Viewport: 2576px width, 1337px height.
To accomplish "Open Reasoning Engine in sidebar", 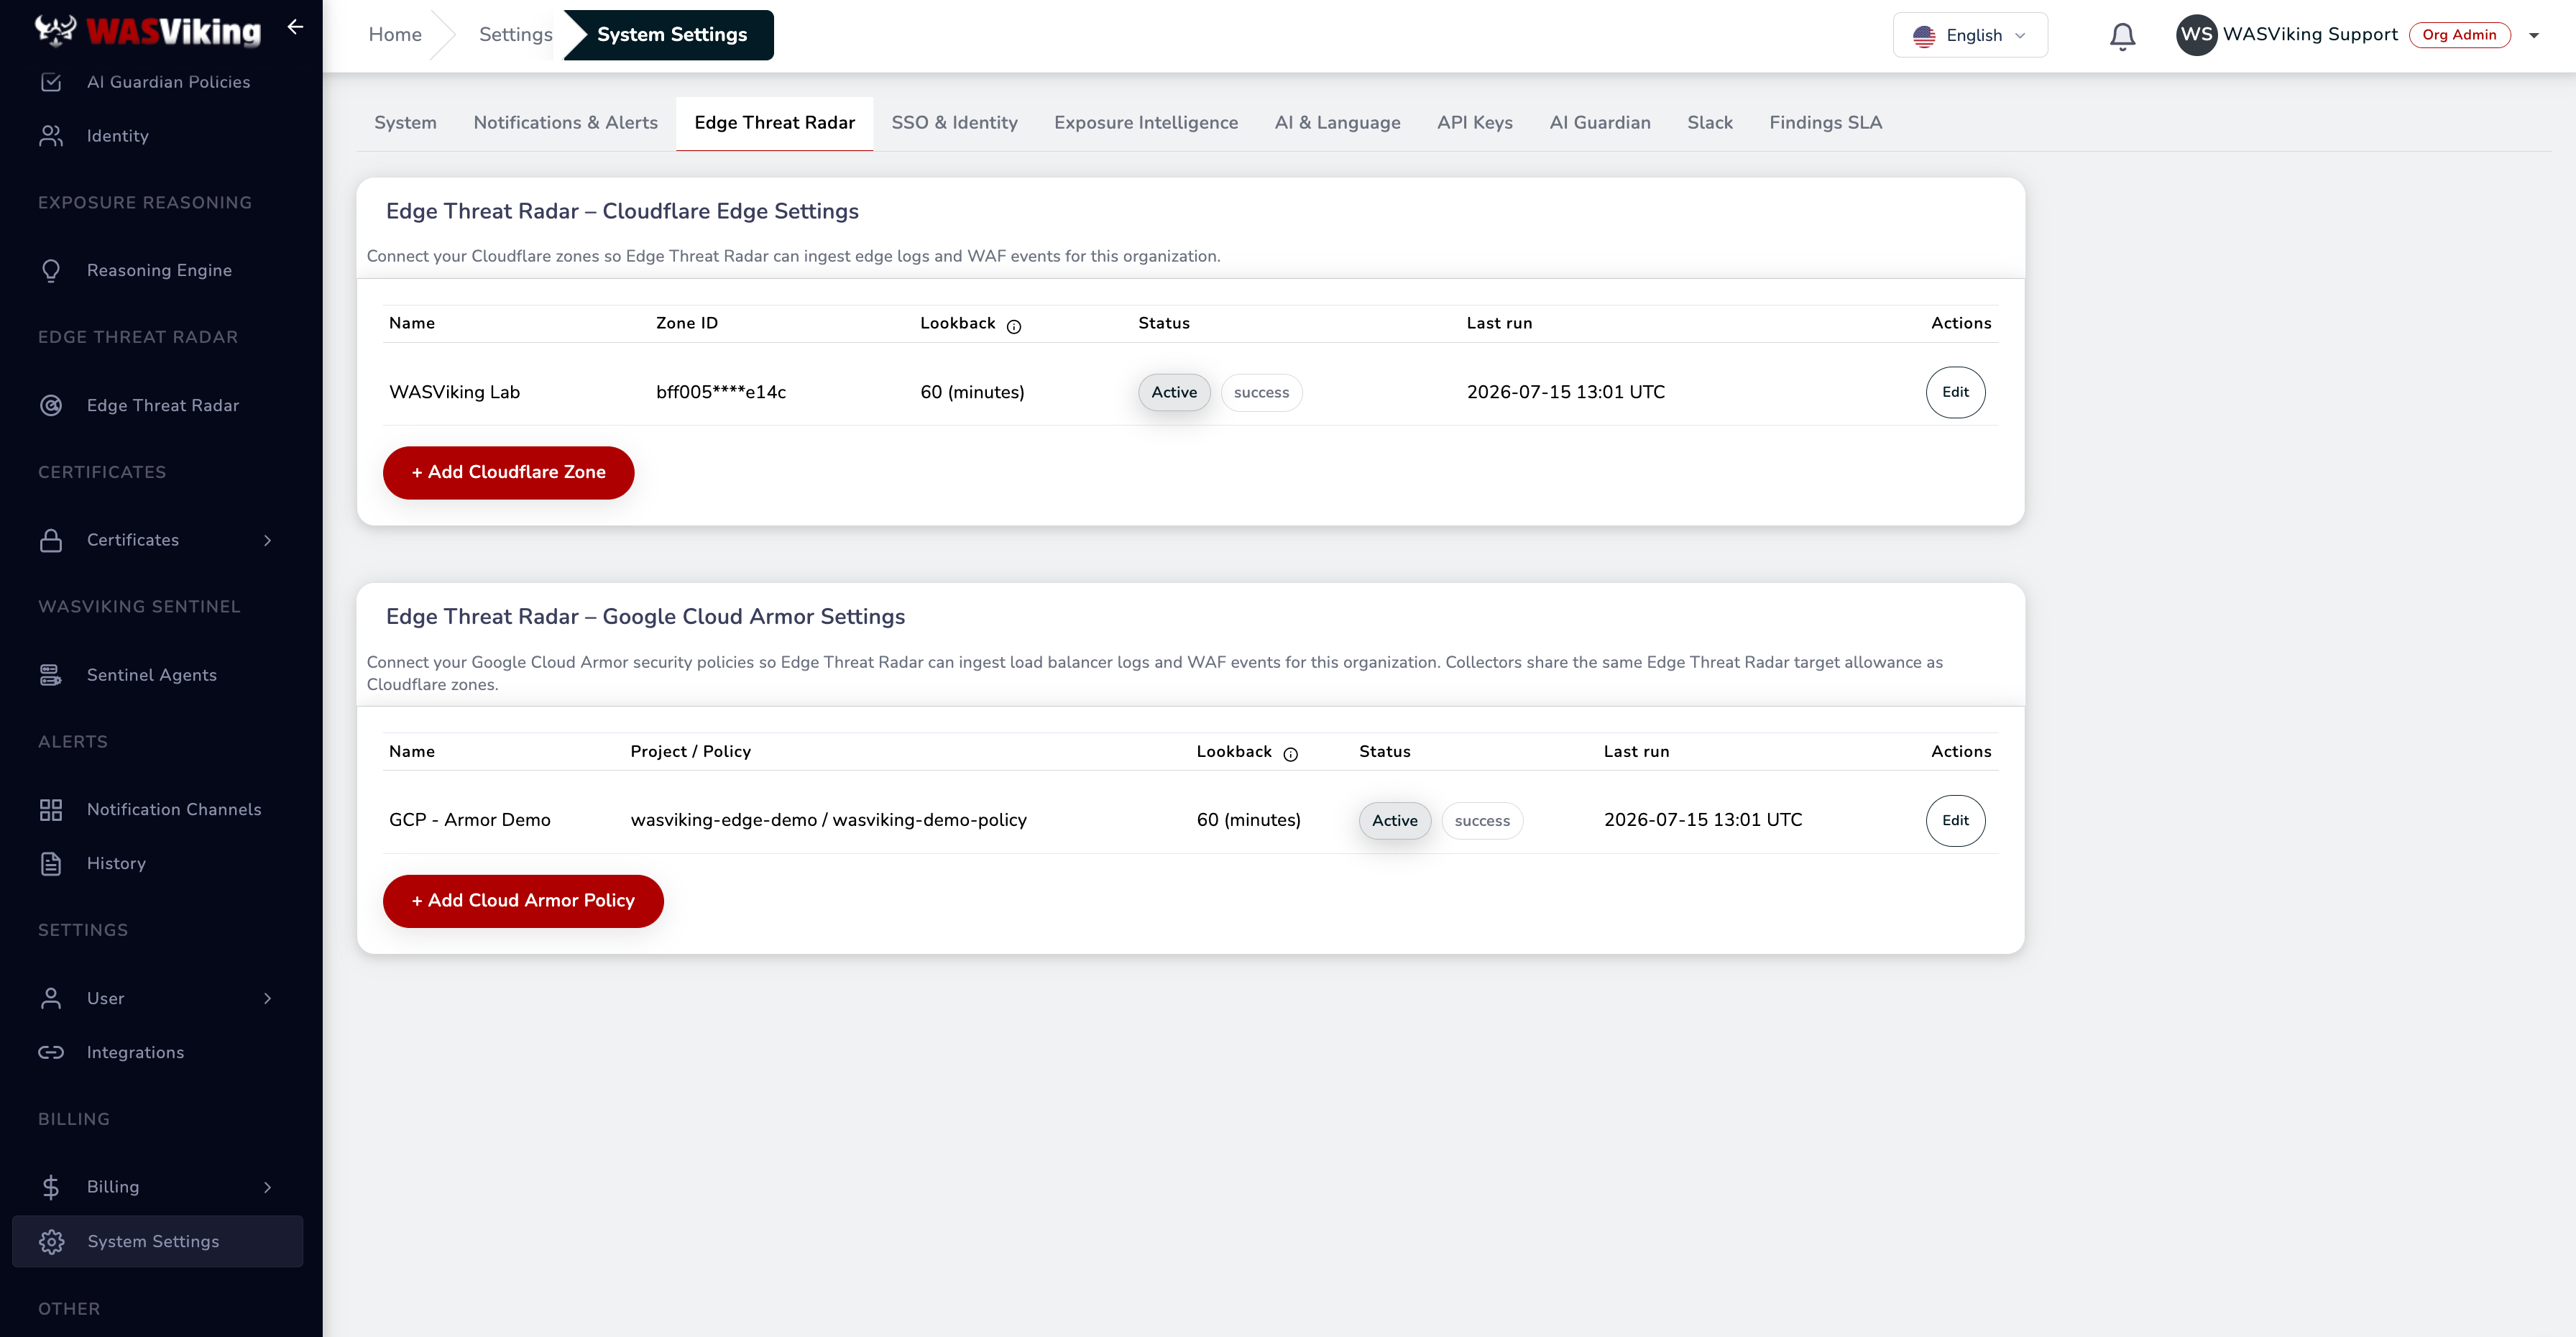I will (x=158, y=270).
